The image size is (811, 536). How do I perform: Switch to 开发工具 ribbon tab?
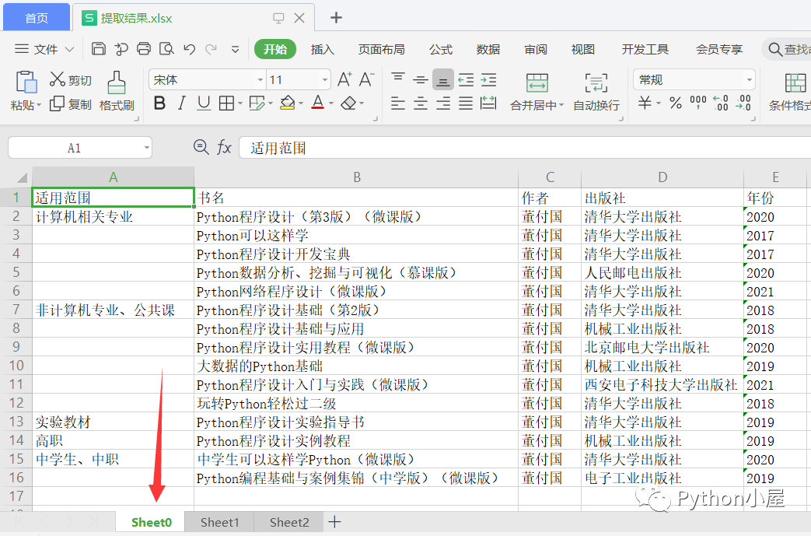click(x=645, y=49)
